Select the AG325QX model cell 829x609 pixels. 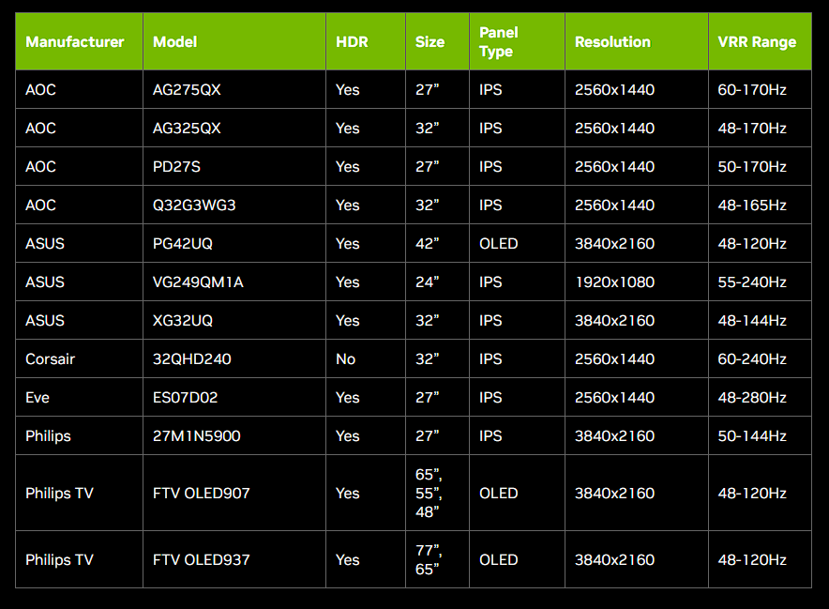234,128
